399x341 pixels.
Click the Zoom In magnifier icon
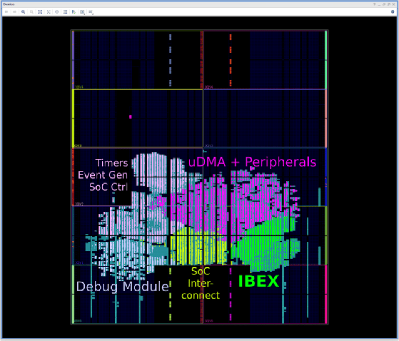point(23,11)
